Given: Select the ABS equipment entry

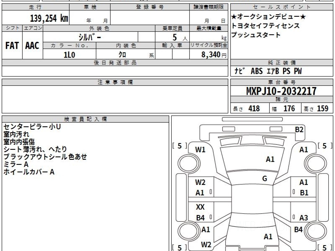Looking at the screenshot, I should point(257,71).
